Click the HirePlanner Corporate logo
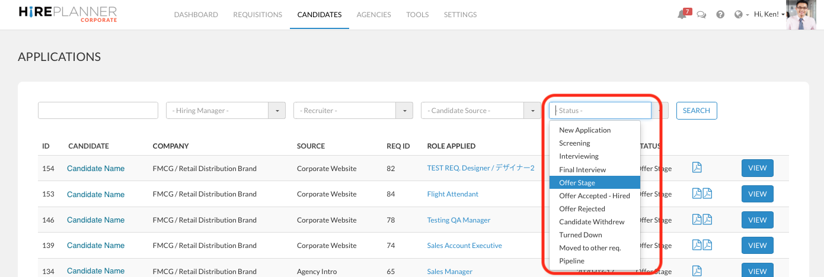Image resolution: width=824 pixels, height=277 pixels. 68,15
